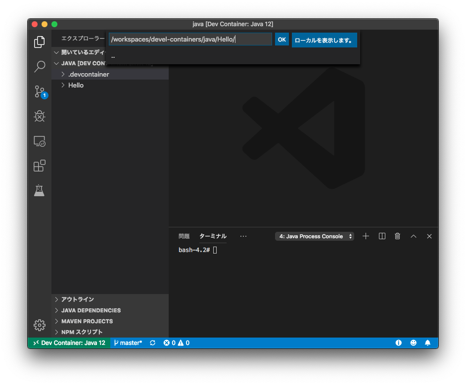
Task: Open the Search view icon
Action: click(39, 67)
